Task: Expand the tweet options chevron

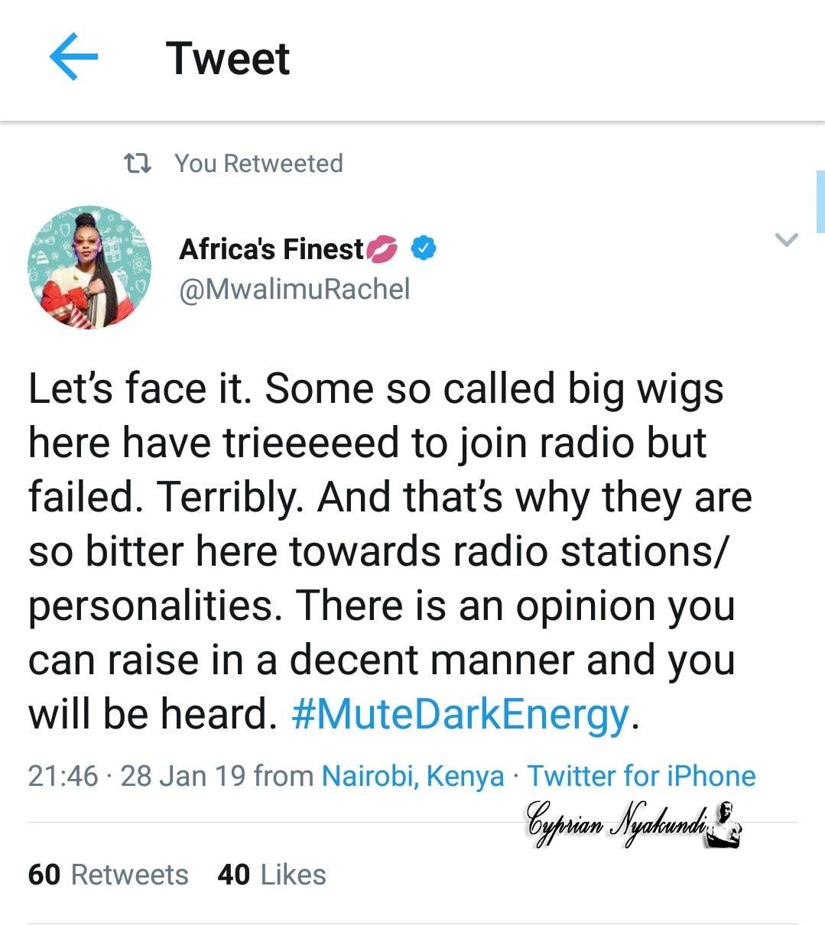Action: click(x=786, y=241)
